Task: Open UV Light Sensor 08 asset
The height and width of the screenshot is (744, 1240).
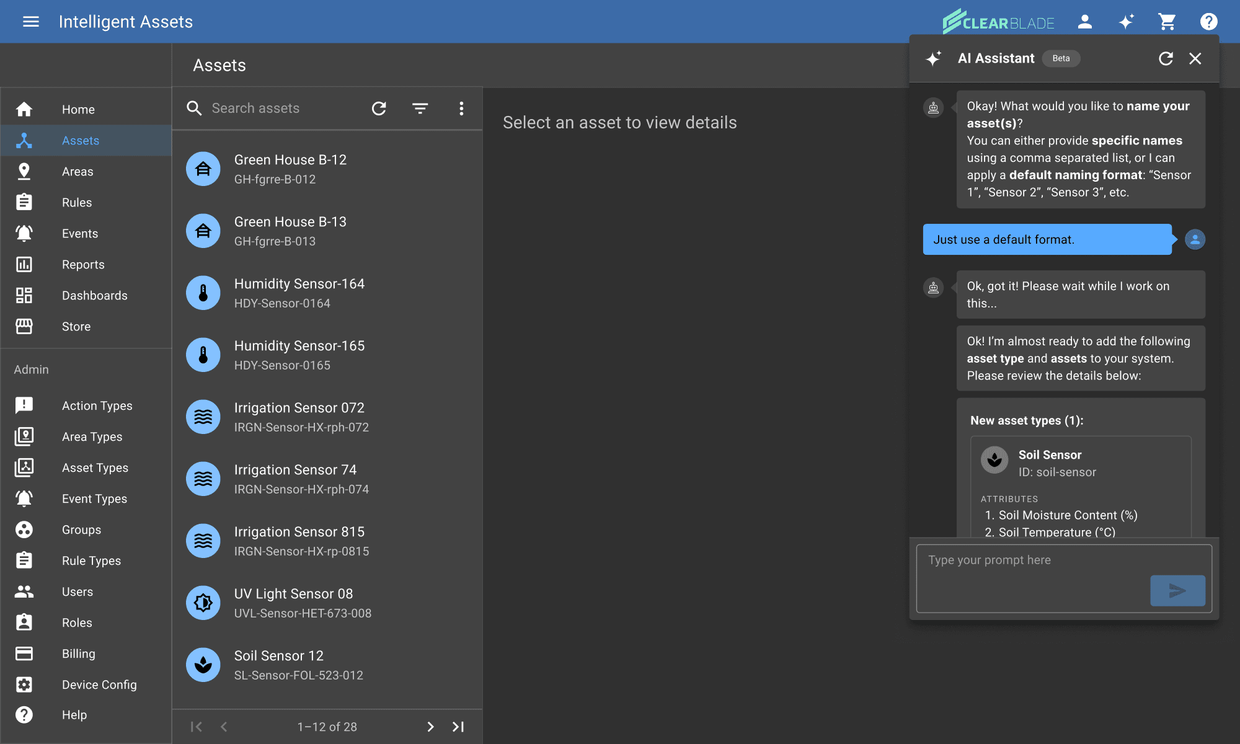Action: point(294,603)
